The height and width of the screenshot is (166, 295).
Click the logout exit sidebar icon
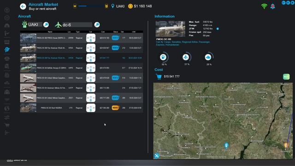click(7, 133)
